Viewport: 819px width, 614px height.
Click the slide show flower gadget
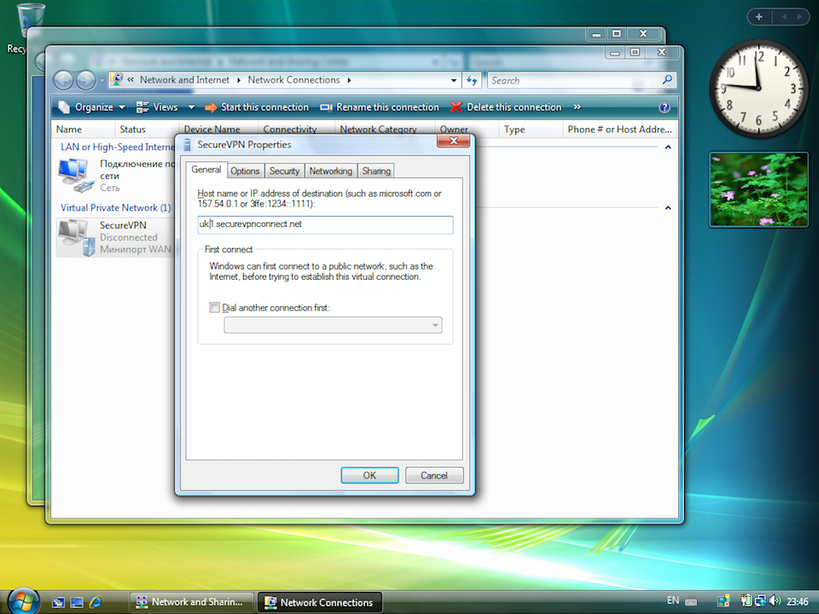click(759, 189)
